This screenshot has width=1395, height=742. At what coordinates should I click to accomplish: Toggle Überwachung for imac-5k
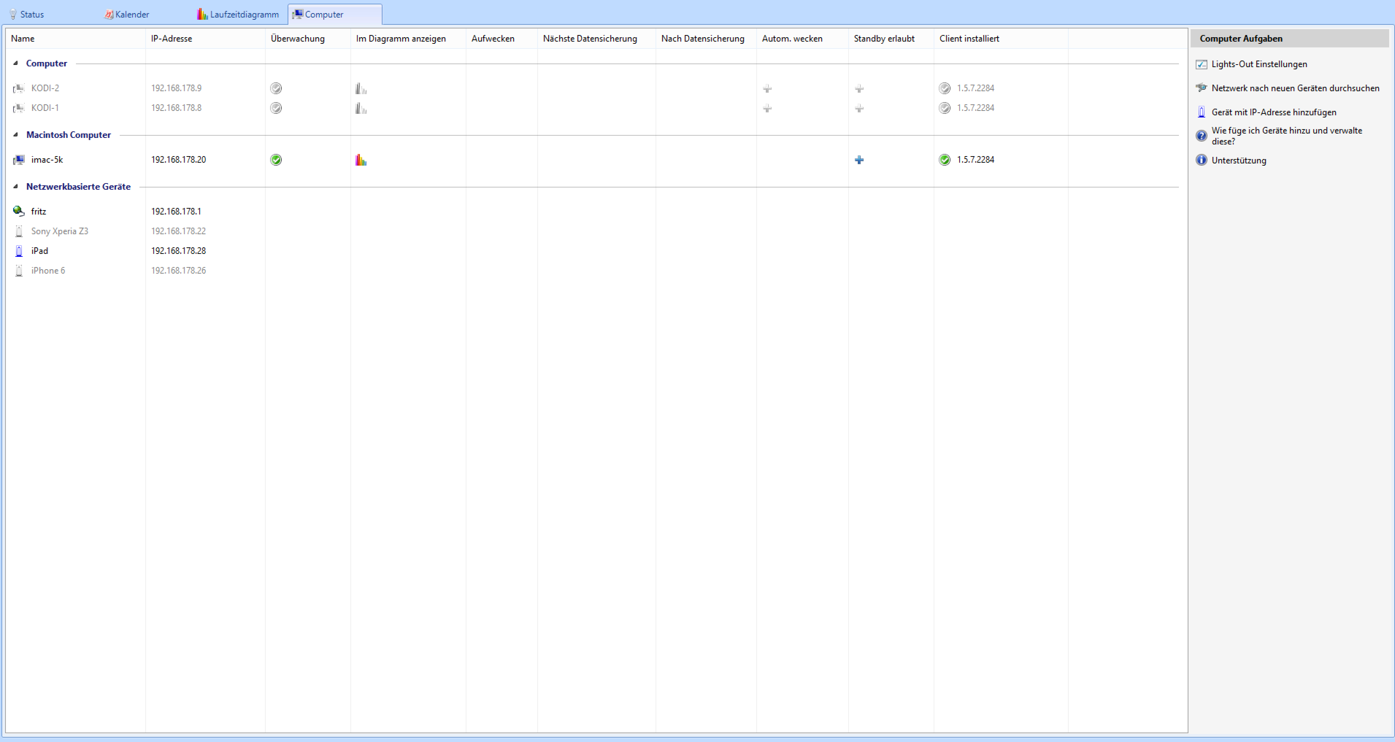(x=276, y=160)
